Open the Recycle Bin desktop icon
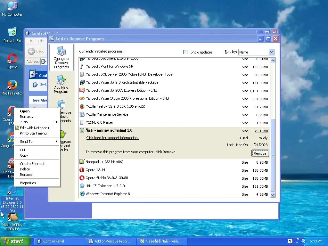This screenshot has width=328, height=246. point(12,35)
